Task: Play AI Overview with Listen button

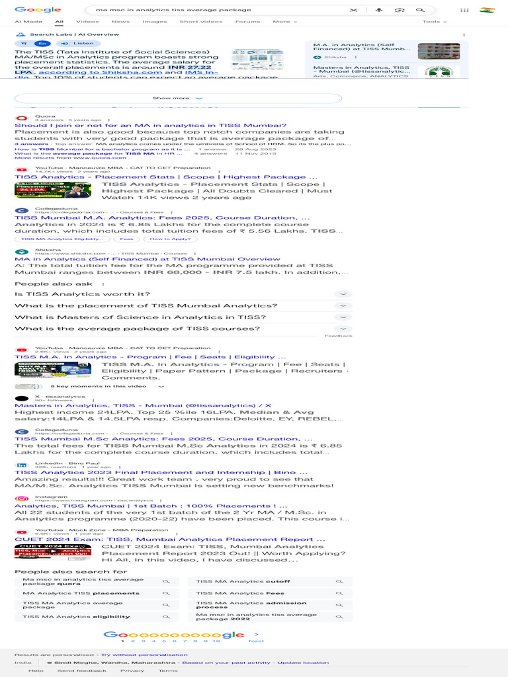Action: click(x=77, y=43)
